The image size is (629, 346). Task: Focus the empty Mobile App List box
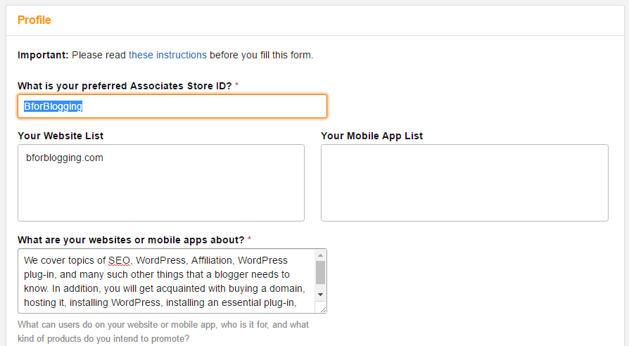(464, 183)
